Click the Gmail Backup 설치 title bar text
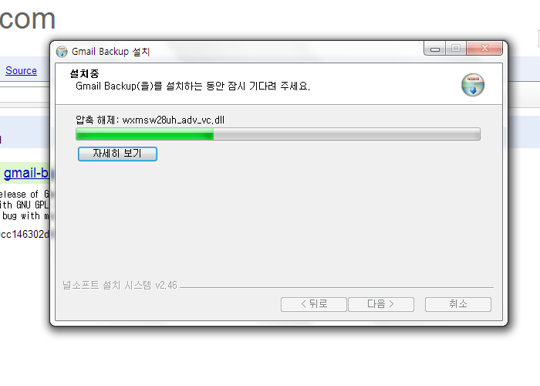 pos(110,52)
